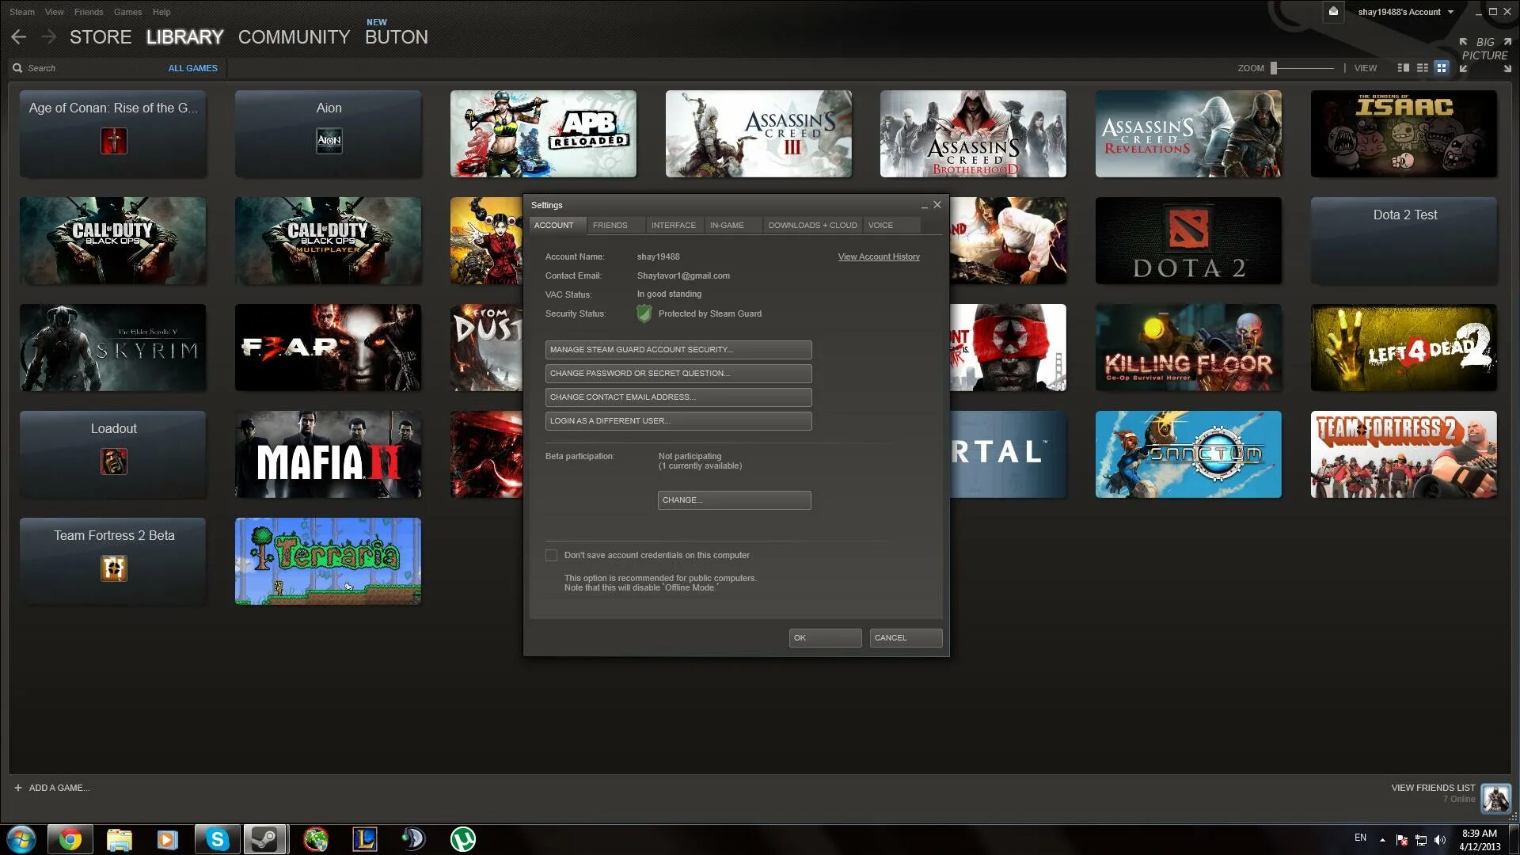The width and height of the screenshot is (1520, 855).
Task: Click the library Search field
Action: (87, 68)
